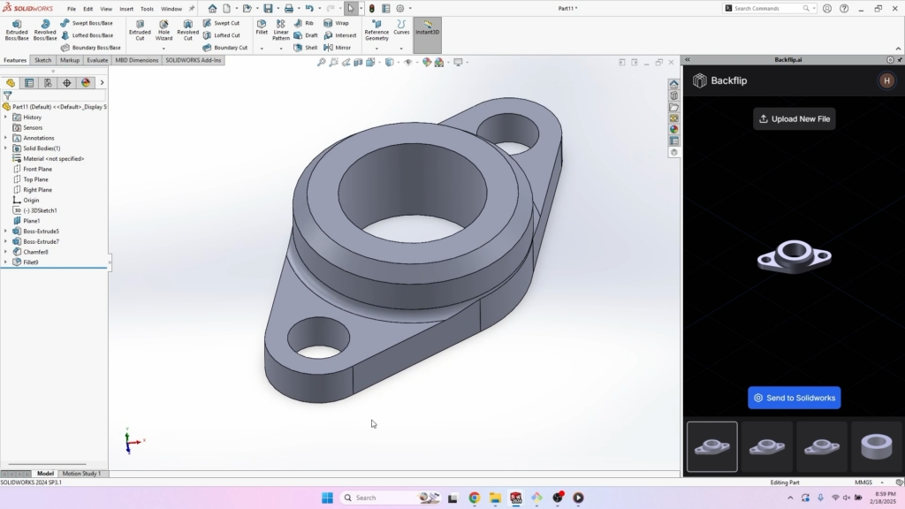
Task: Open the ConfigurationManager panel tab icon
Action: coord(48,83)
